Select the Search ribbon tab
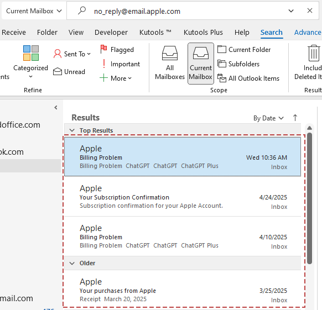Screen dimensions: 322x310 pyautogui.click(x=272, y=33)
